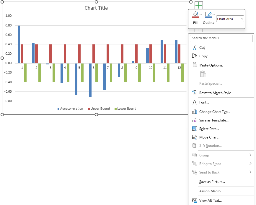Viewport: 256px width, 205px height.
Task: Click the blue Autocorrelation legend swatch
Action: (58, 109)
